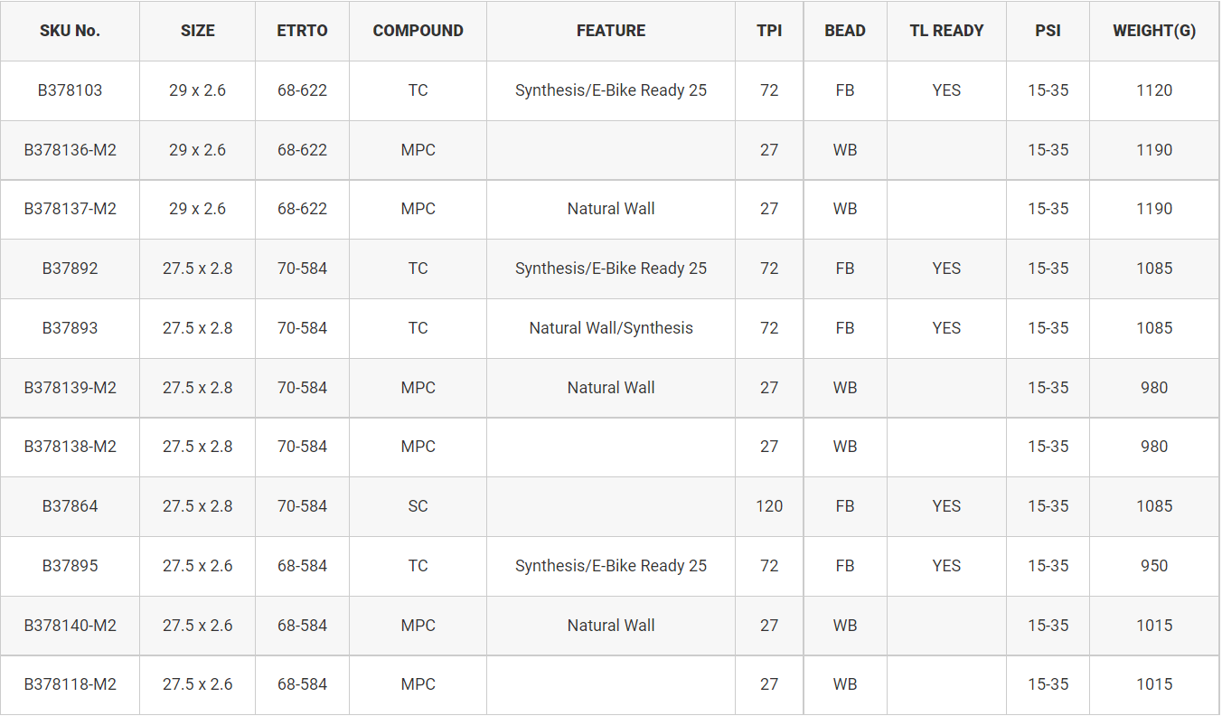Select SKU cell B37895
1222x716 pixels.
70,566
